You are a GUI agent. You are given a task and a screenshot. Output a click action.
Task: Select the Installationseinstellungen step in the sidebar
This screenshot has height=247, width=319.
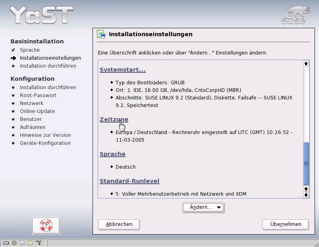[x=50, y=58]
